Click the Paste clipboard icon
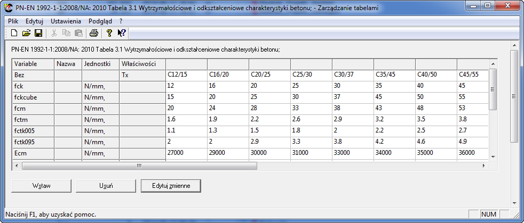 pyautogui.click(x=78, y=33)
